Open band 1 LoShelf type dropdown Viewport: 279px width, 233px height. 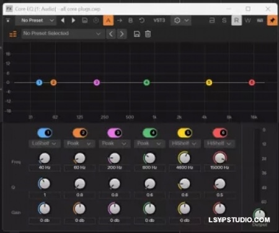[x=45, y=144]
